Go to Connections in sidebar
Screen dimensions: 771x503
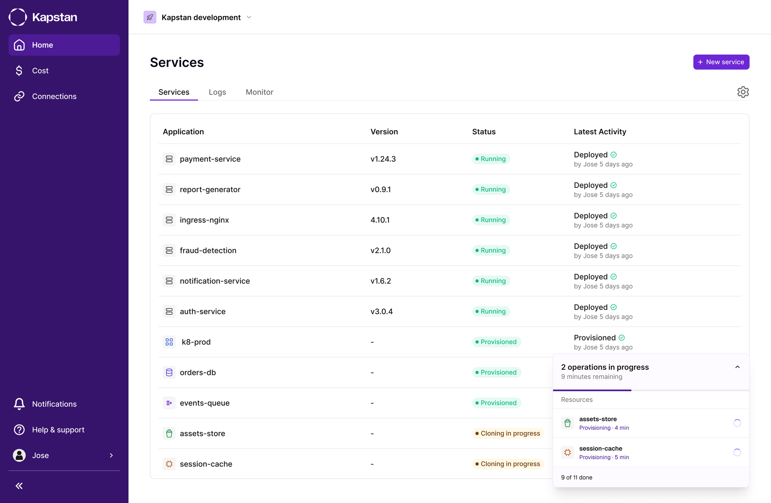64,96
